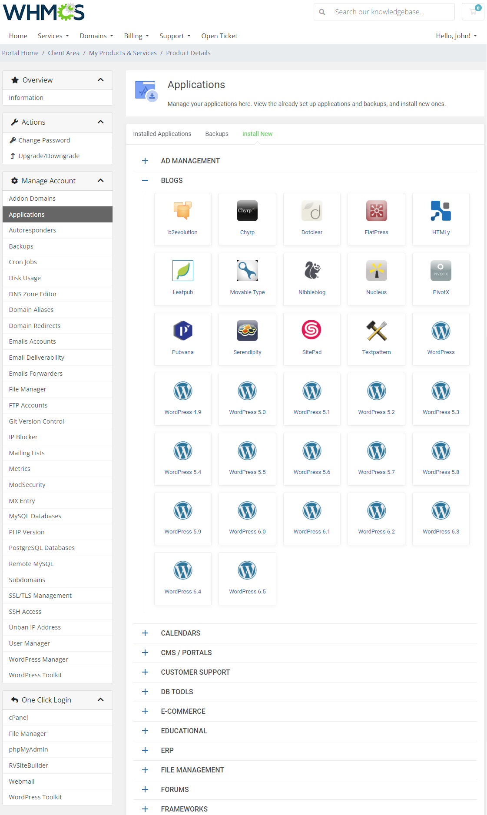487x815 pixels.
Task: Open the Nibbleblog squirrel icon
Action: [312, 271]
